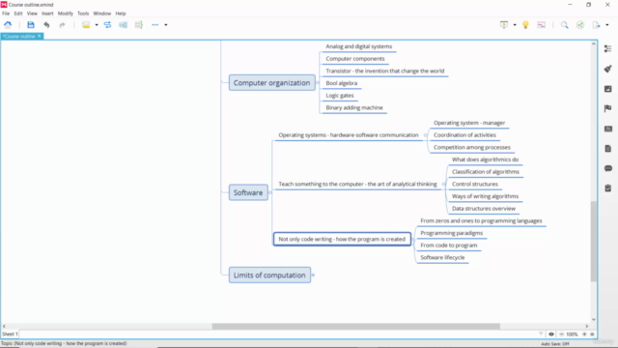The height and width of the screenshot is (348, 618).
Task: Open the Tools menu
Action: tap(83, 14)
